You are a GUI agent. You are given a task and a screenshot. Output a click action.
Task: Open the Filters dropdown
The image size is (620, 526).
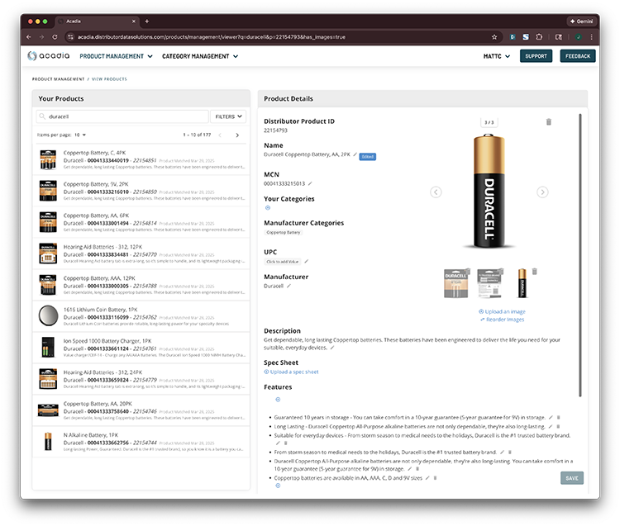pos(228,116)
